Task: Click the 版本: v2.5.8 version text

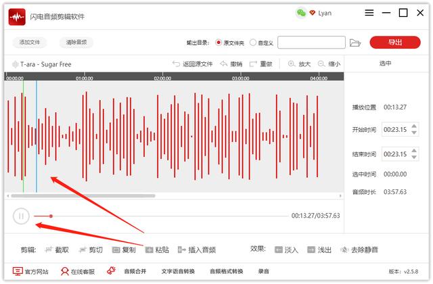Action: [x=403, y=272]
